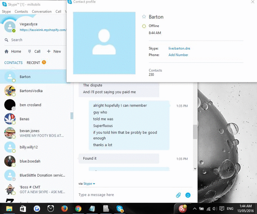Switch to the CONTACTS tab
This screenshot has height=214, width=257.
point(14,63)
